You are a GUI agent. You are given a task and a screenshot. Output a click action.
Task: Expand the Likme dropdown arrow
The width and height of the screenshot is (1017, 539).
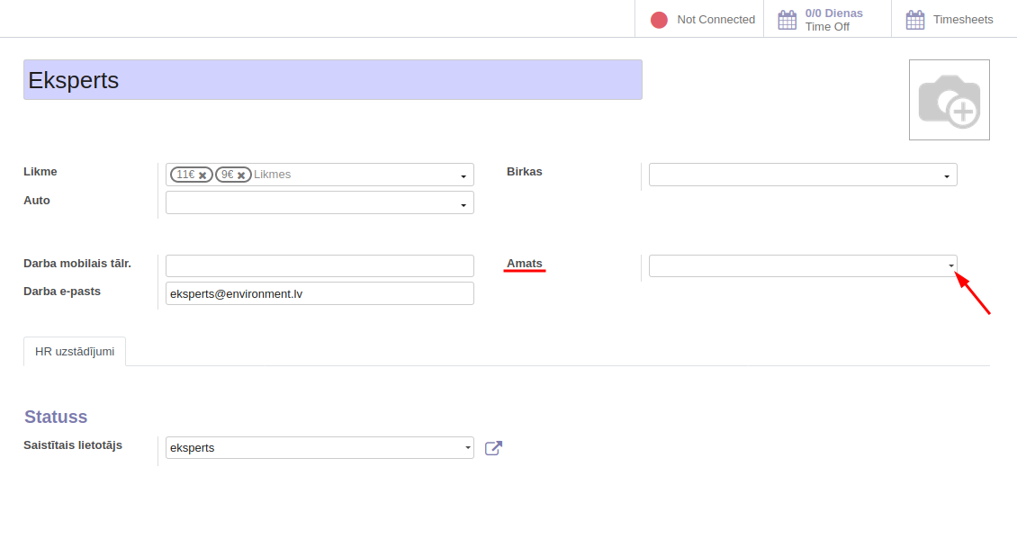(x=463, y=176)
